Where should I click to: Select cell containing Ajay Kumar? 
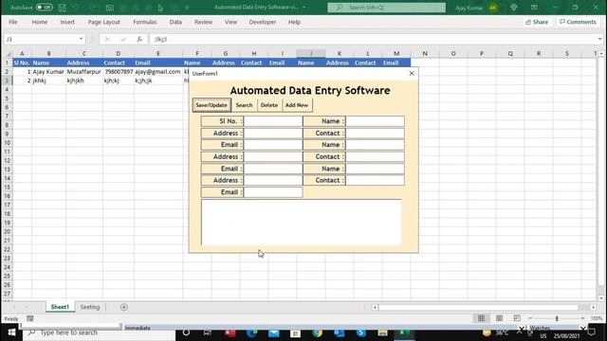point(48,72)
